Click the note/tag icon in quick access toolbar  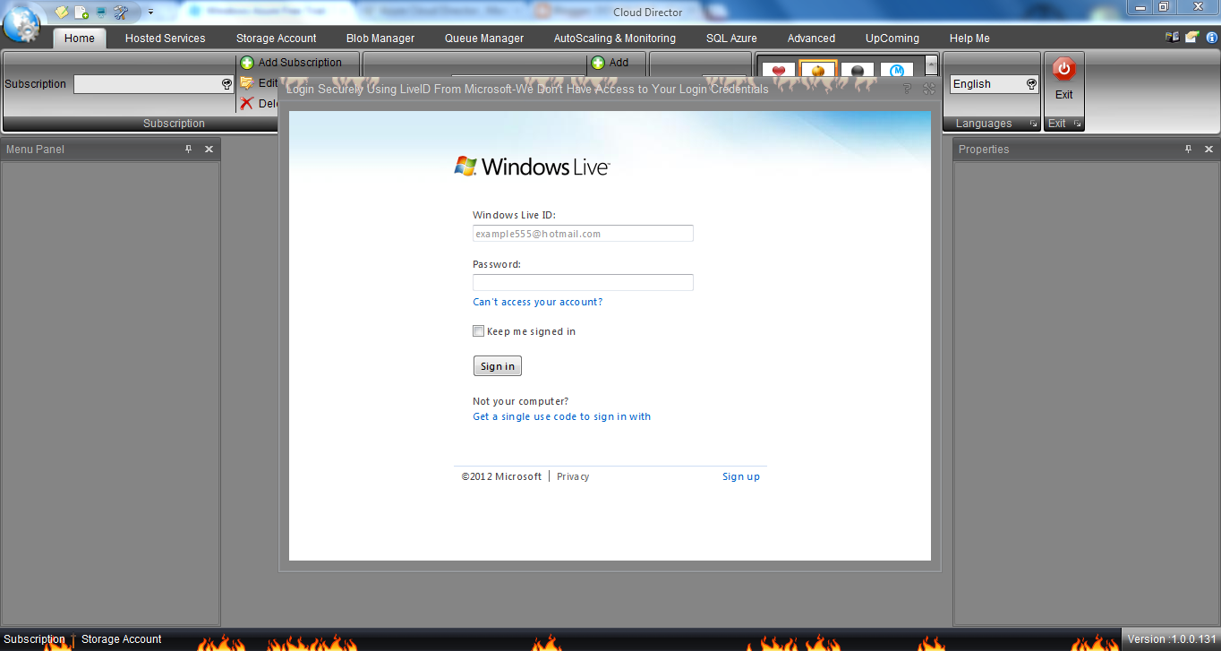tap(62, 13)
